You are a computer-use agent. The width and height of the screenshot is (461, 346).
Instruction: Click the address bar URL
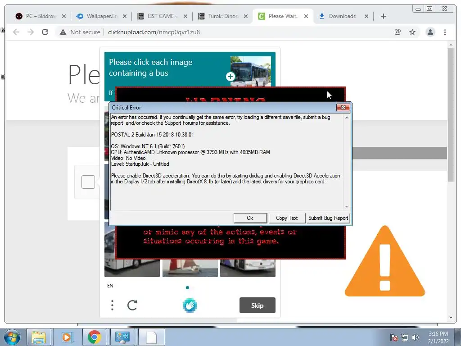point(154,32)
